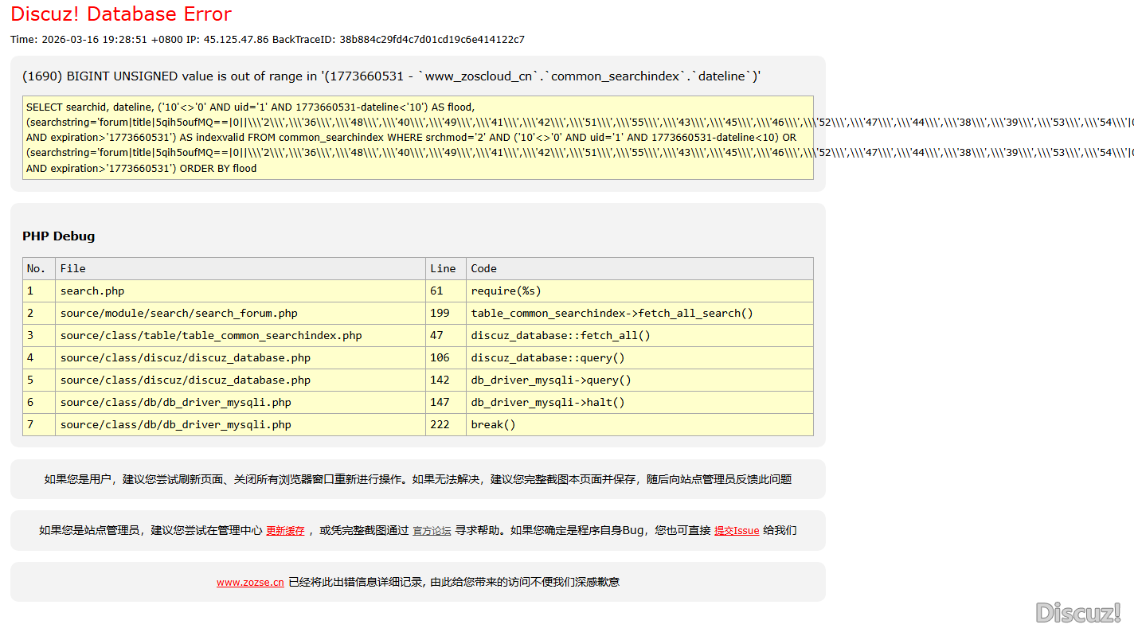Click the PHP Debug section heading
This screenshot has height=632, width=1134.
coord(58,236)
